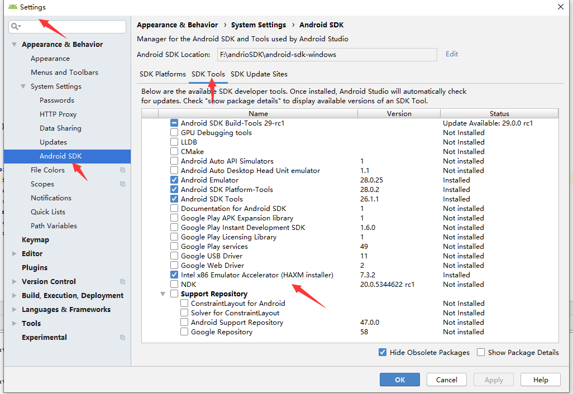Check the CMake checkbox
The image size is (573, 394).
[x=174, y=152]
